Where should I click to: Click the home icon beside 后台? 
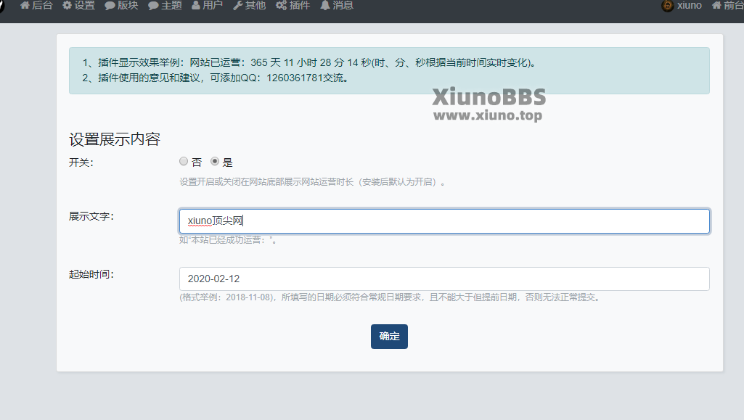[25, 5]
